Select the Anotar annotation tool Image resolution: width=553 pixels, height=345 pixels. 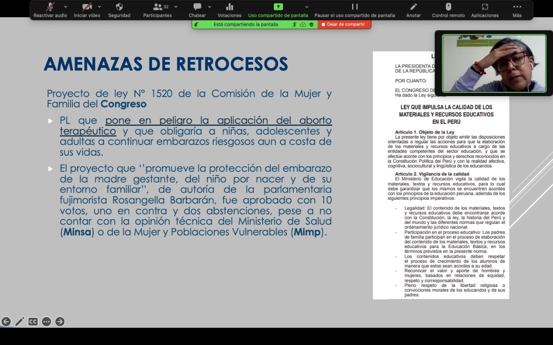(413, 10)
